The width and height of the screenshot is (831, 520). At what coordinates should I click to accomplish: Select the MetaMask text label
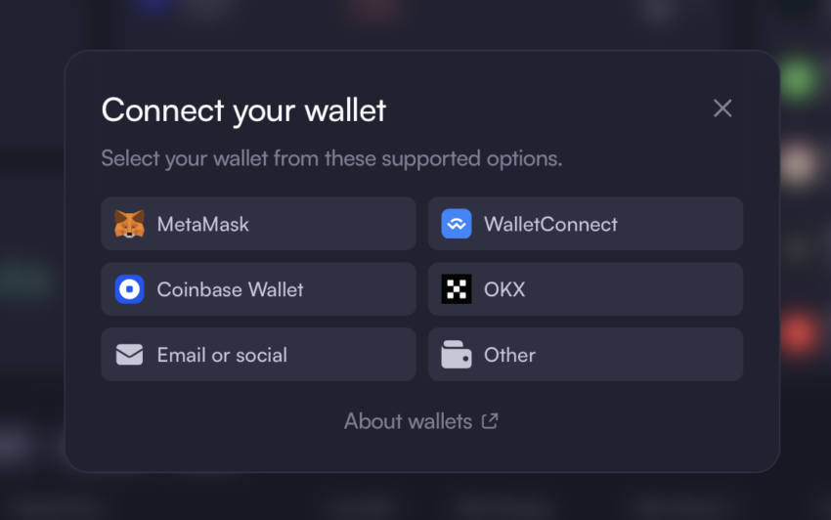[x=203, y=224]
